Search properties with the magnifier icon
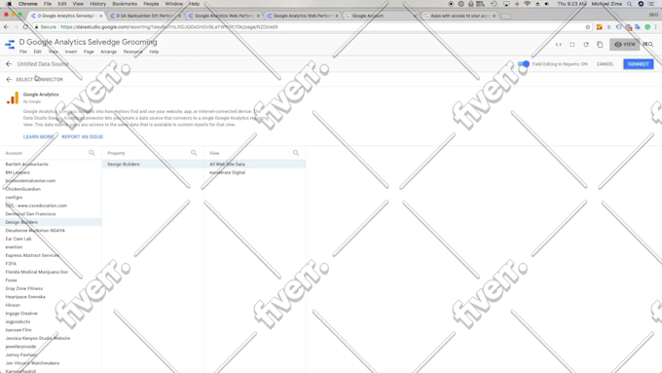Viewport: 662px width, 373px height. click(194, 153)
